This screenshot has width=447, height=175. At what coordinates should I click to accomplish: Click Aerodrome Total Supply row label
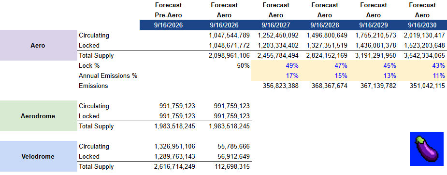pyautogui.click(x=96, y=126)
